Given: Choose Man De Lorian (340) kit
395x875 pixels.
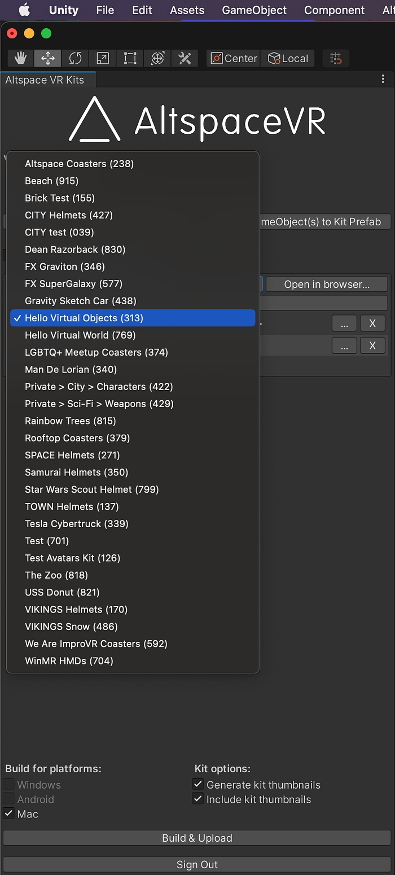Looking at the screenshot, I should point(133,369).
